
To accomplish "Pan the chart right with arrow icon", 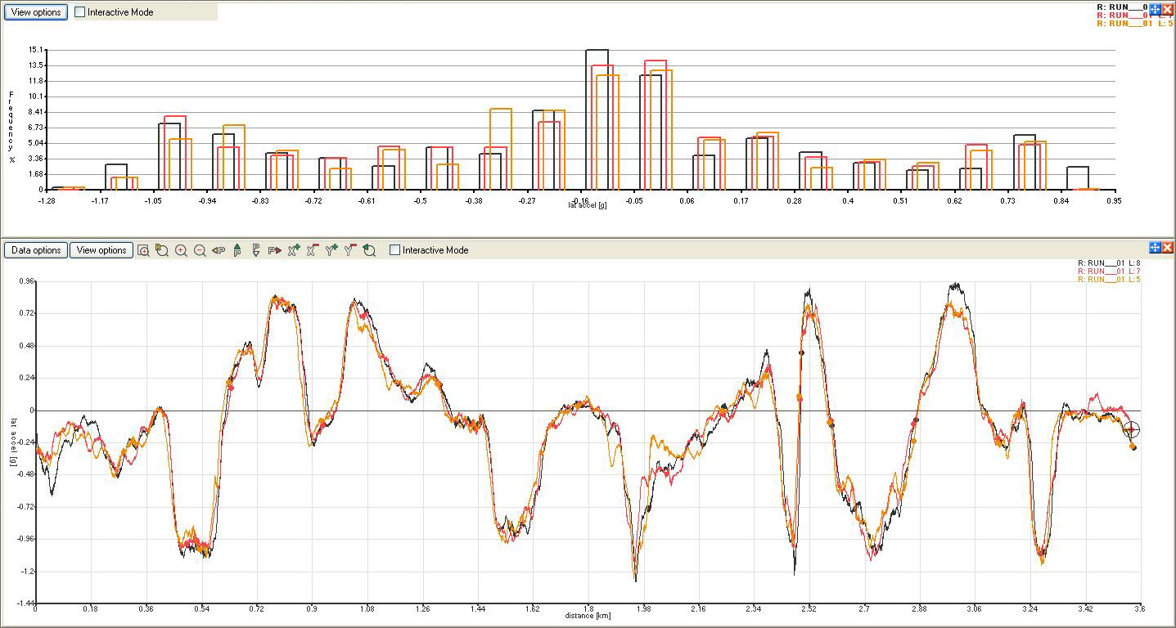I will pos(274,250).
